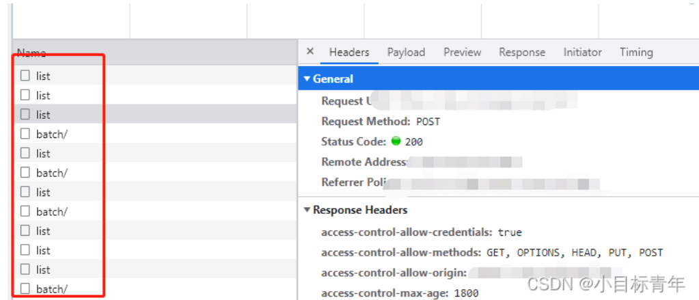The height and width of the screenshot is (300, 699).
Task: Click the Remote Address label
Action: tap(364, 162)
